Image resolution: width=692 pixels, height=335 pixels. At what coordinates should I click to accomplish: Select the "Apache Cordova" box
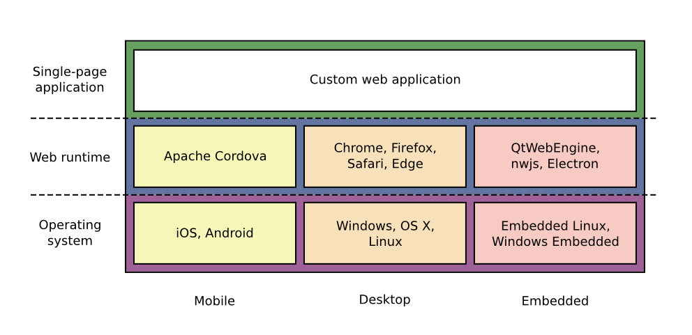tap(214, 157)
